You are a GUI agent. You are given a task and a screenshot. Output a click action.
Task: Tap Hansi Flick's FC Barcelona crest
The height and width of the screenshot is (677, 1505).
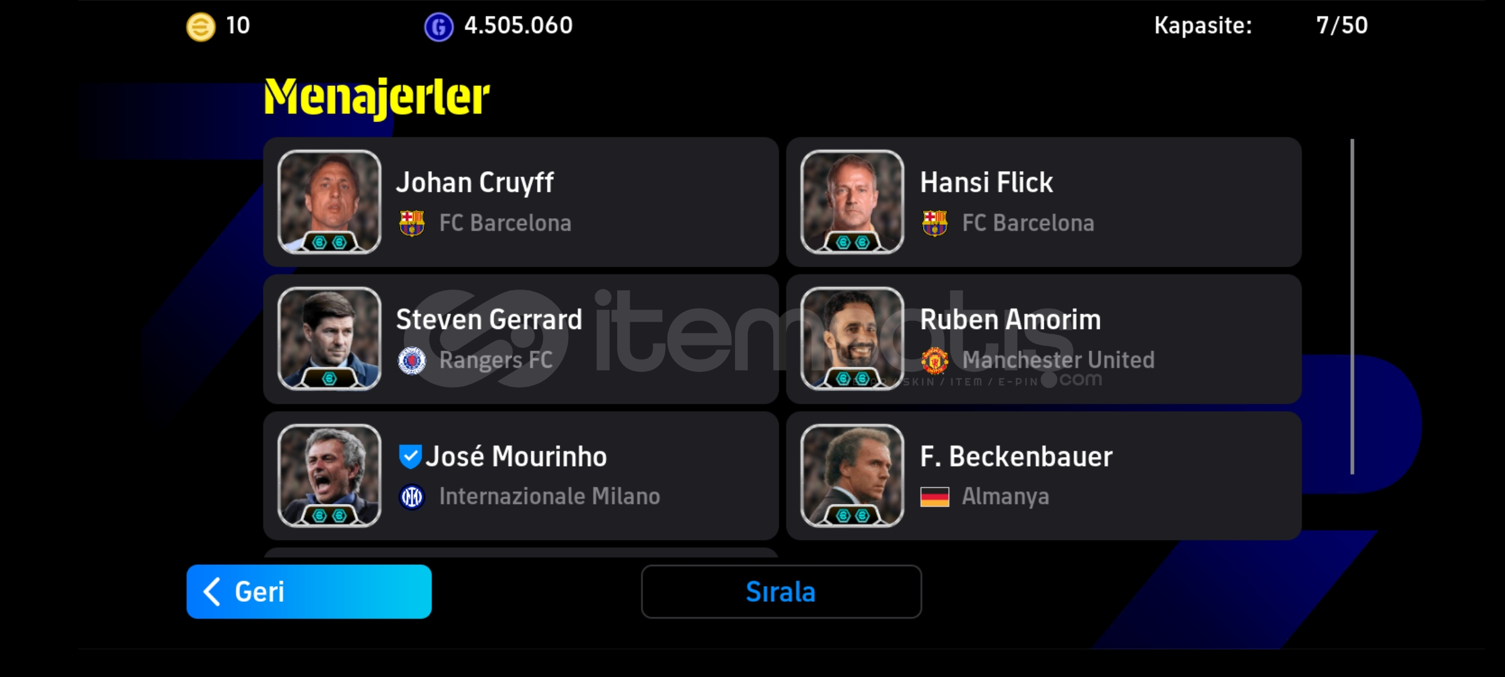pyautogui.click(x=934, y=223)
